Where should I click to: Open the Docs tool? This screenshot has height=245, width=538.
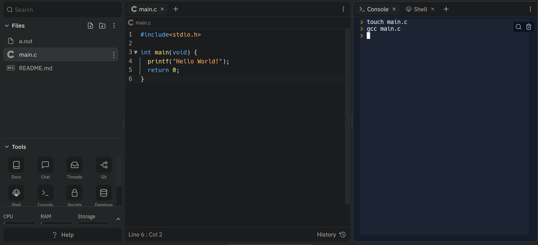click(16, 165)
